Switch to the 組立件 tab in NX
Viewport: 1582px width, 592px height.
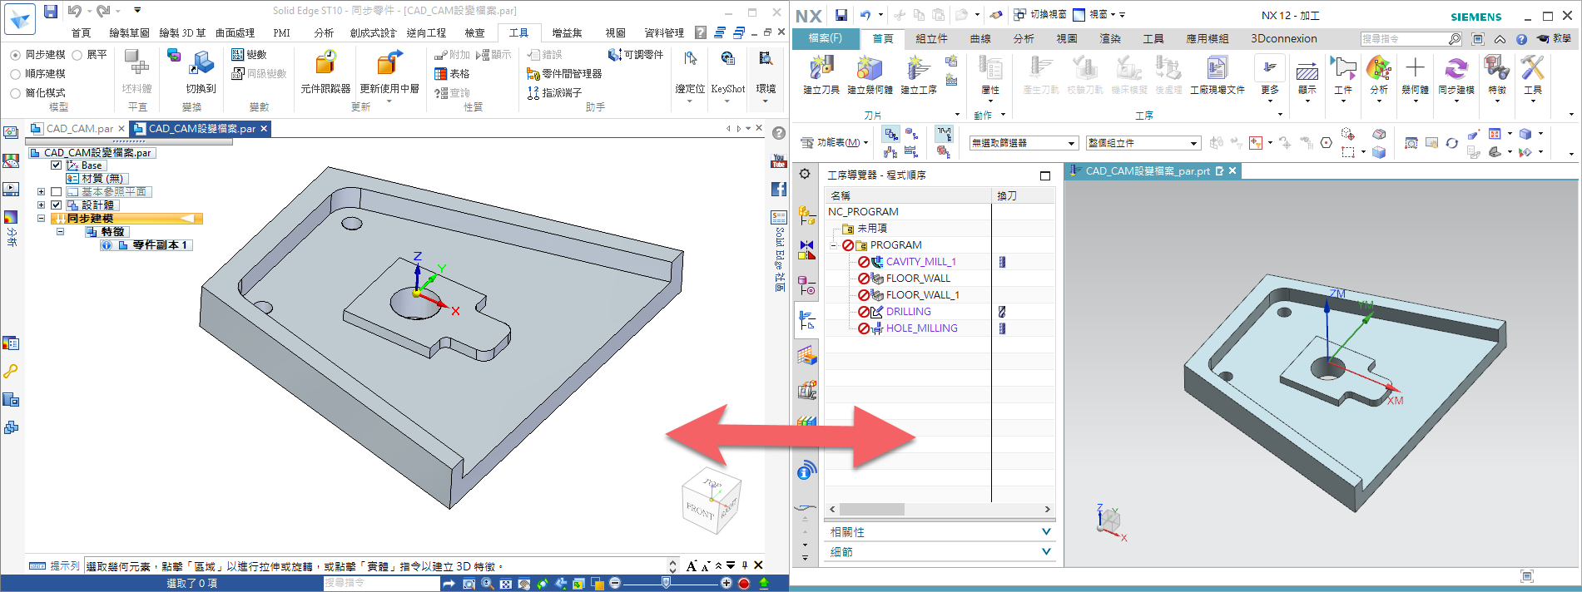(931, 38)
